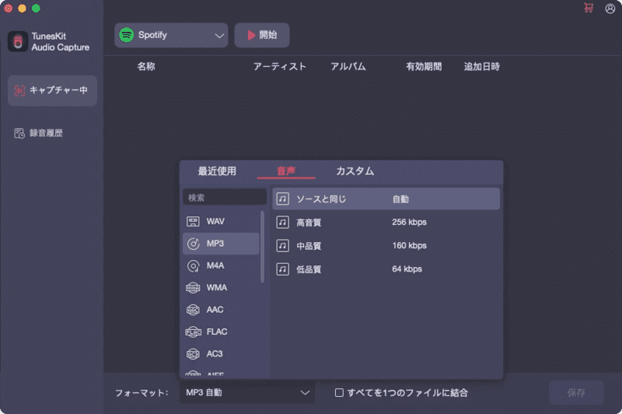
Task: Click music note icon beside 中品質
Action: [282, 246]
